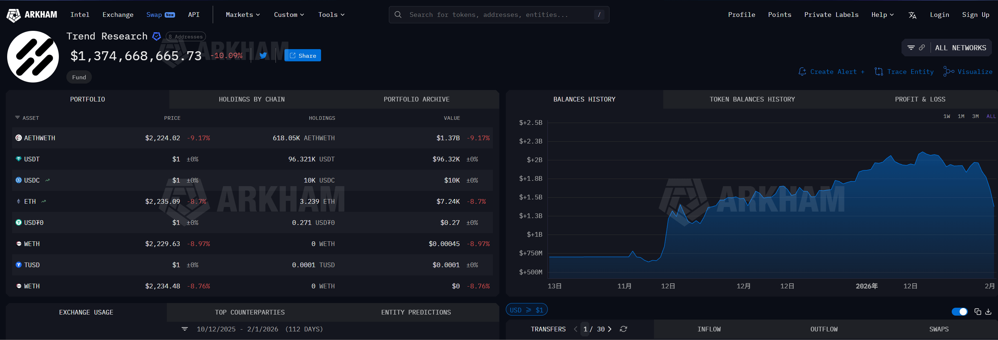Open the ALL NETWORKS selector

(960, 48)
